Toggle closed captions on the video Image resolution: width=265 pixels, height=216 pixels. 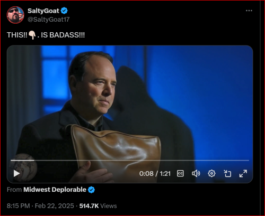180,173
